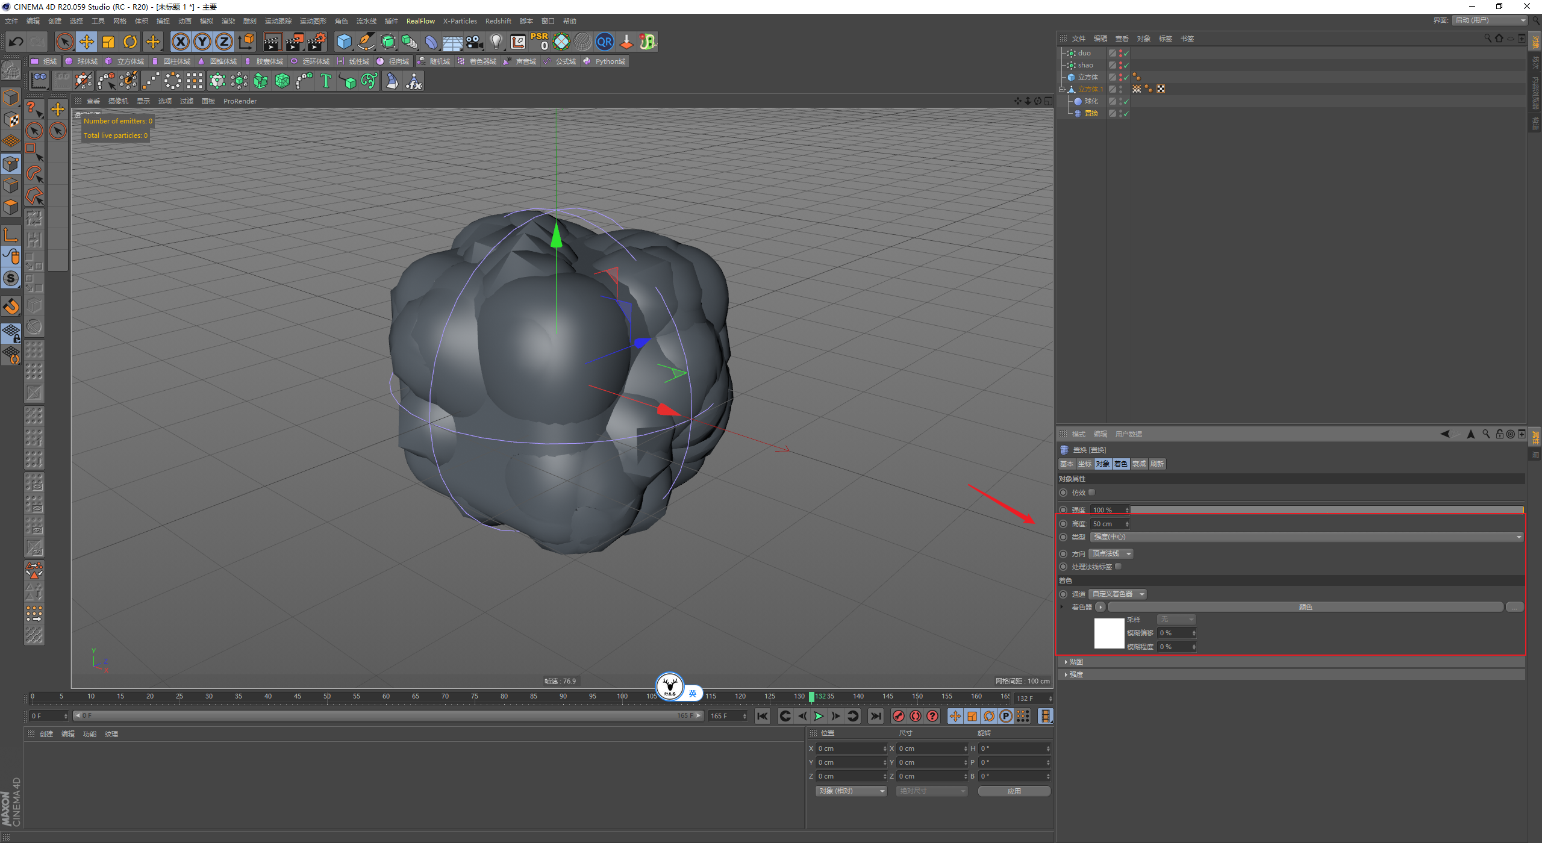Select the Rotate tool icon
Viewport: 1542px width, 843px height.
click(x=130, y=42)
